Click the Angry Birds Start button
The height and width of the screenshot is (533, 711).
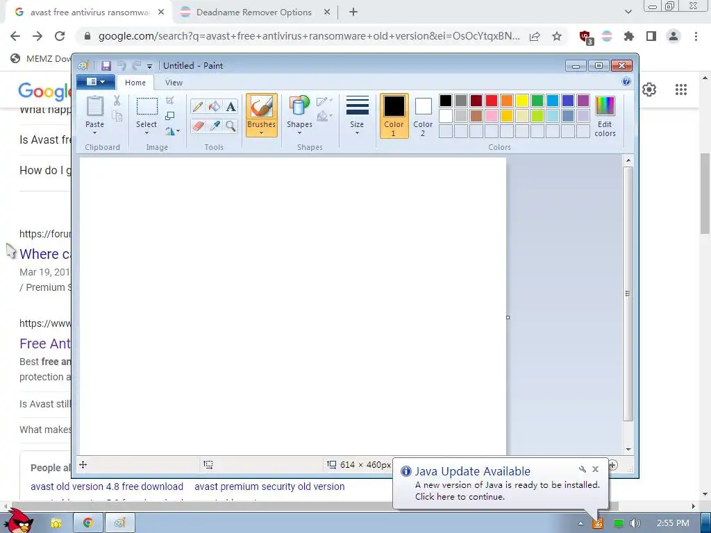(20, 521)
